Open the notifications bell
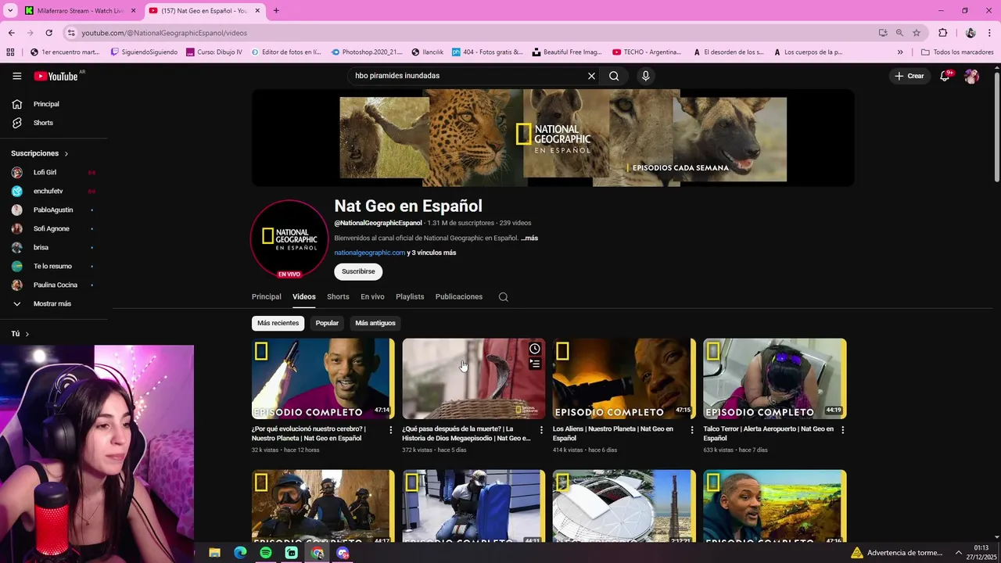Screen dimensions: 1001x563 pyautogui.click(x=945, y=76)
